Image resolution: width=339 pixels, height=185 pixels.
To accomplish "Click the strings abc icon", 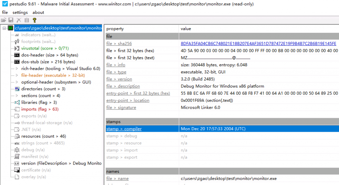I will tap(17, 143).
